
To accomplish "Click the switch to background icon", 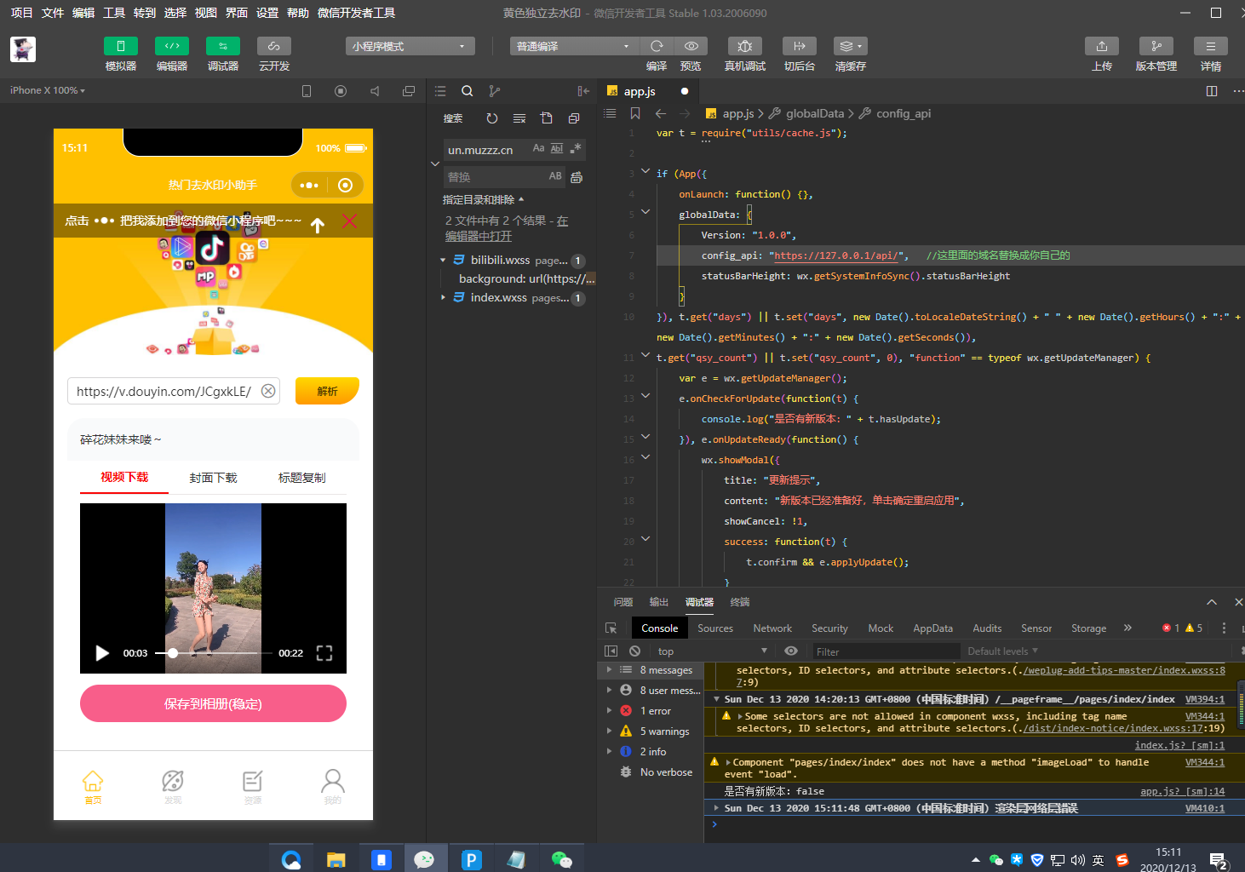I will point(800,46).
